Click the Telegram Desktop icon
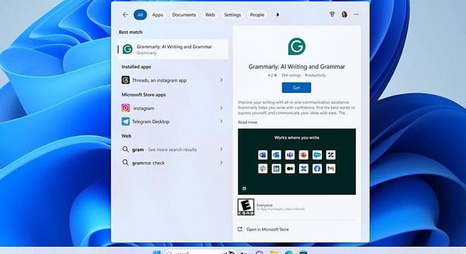 tap(125, 121)
